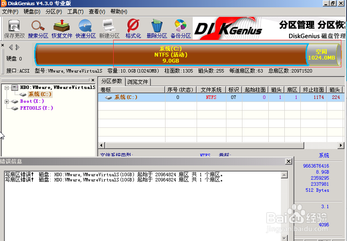Viewport: 347px width, 241px height.
Task: Click the Search Partition (搜索分区) magnifier icon
Action: click(x=38, y=29)
